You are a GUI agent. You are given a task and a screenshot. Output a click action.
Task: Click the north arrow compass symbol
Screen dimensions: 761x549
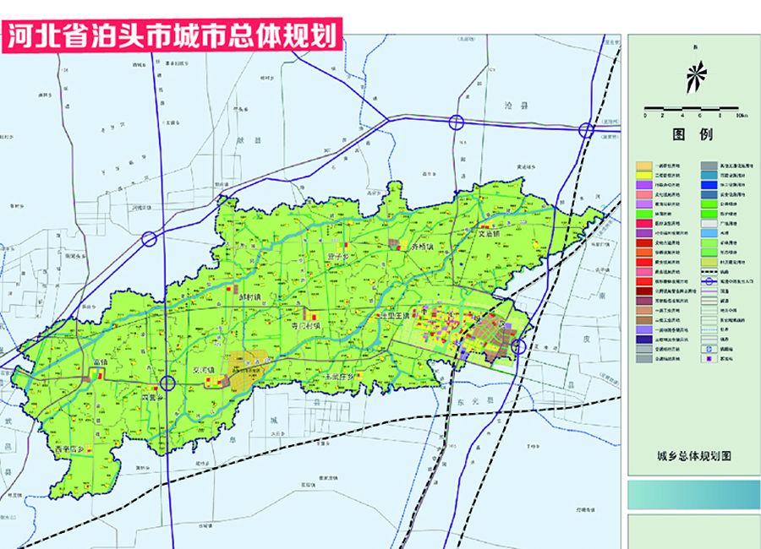pyautogui.click(x=694, y=79)
